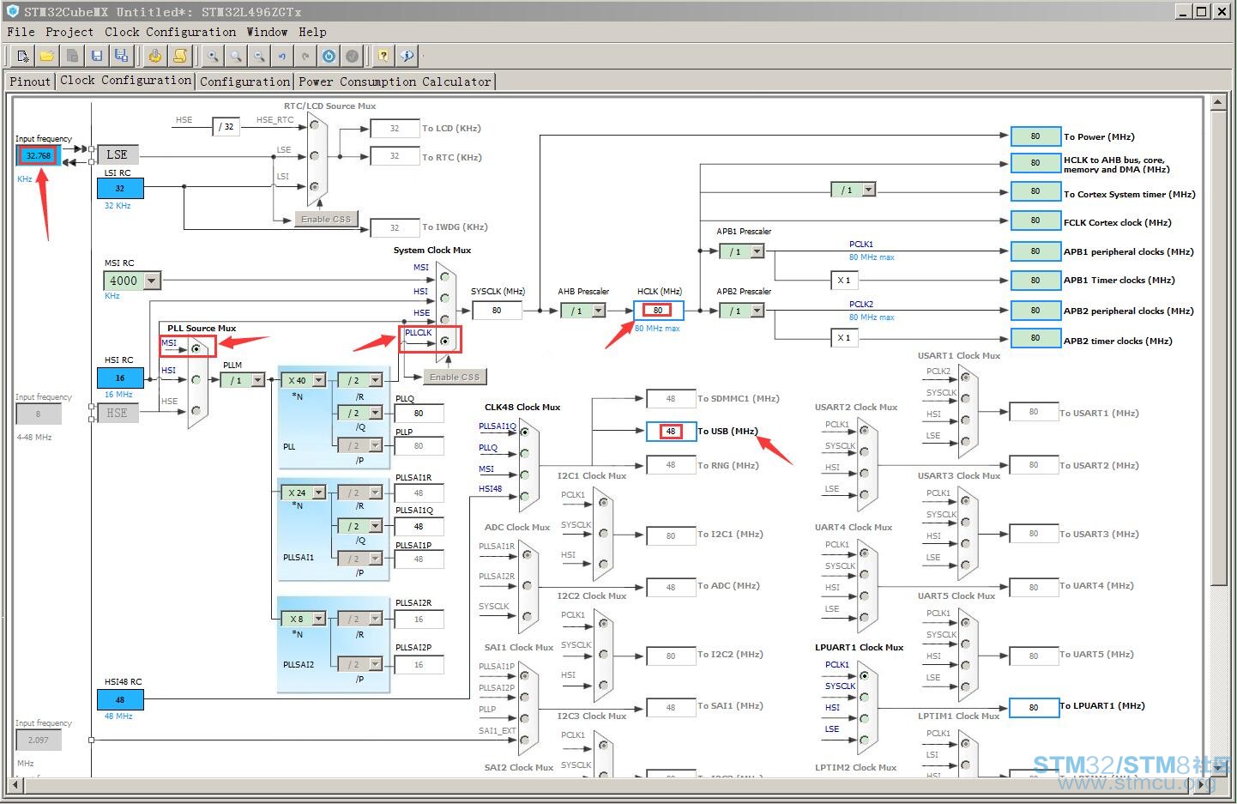The image size is (1237, 804).
Task: Select PLLSAI1Q in CLK48 Clock Mux
Action: 524,432
